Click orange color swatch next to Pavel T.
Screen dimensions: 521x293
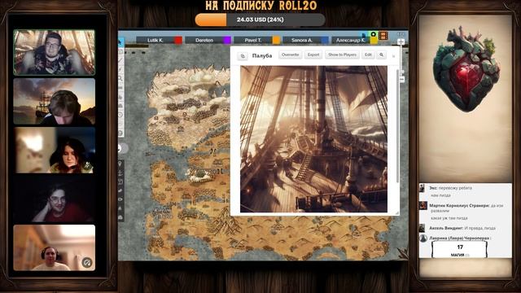pyautogui.click(x=276, y=40)
